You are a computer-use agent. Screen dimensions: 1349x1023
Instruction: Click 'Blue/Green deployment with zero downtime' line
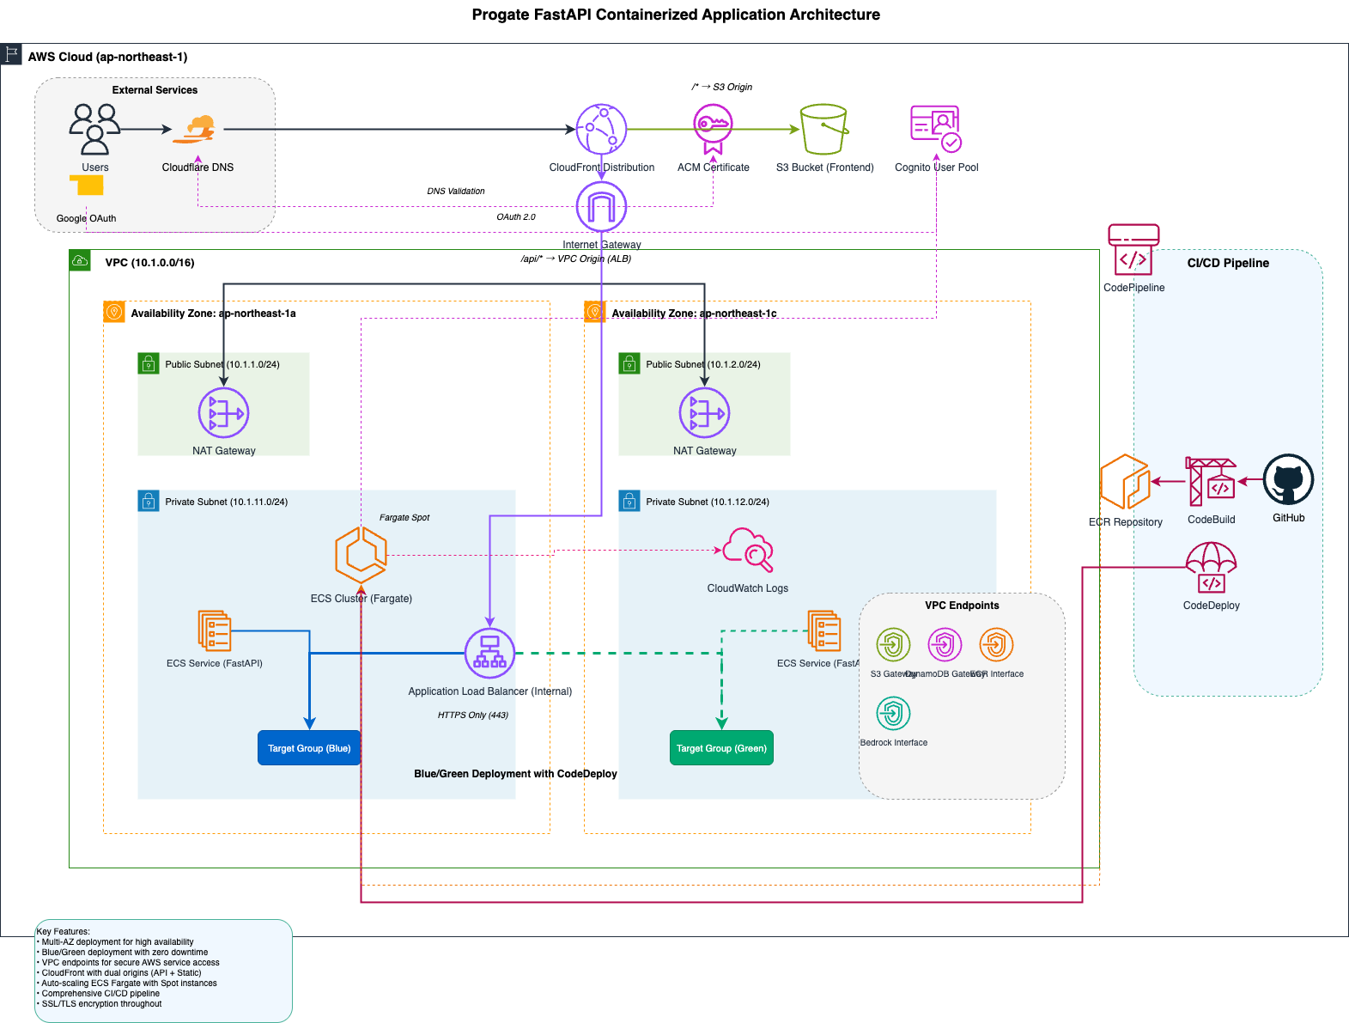pos(122,953)
